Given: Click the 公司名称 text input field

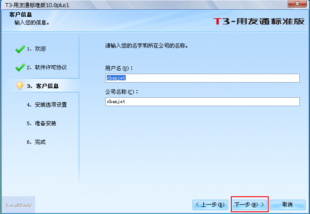Looking at the screenshot, I should (x=202, y=102).
